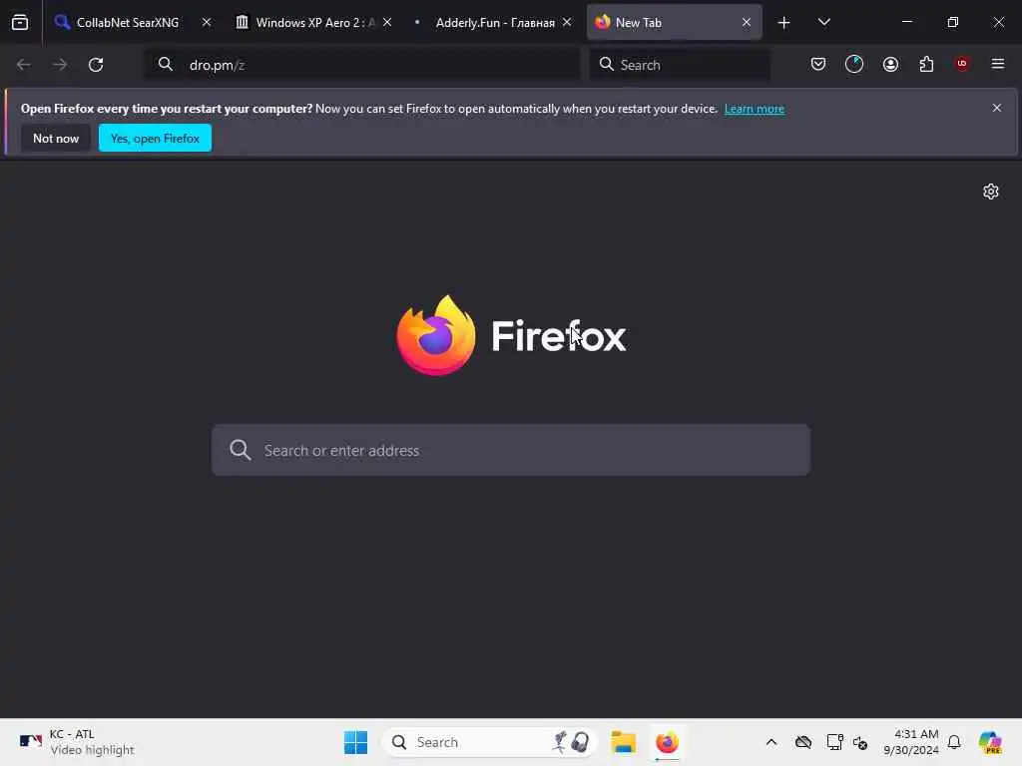Open the Firefox View icon

[20, 22]
